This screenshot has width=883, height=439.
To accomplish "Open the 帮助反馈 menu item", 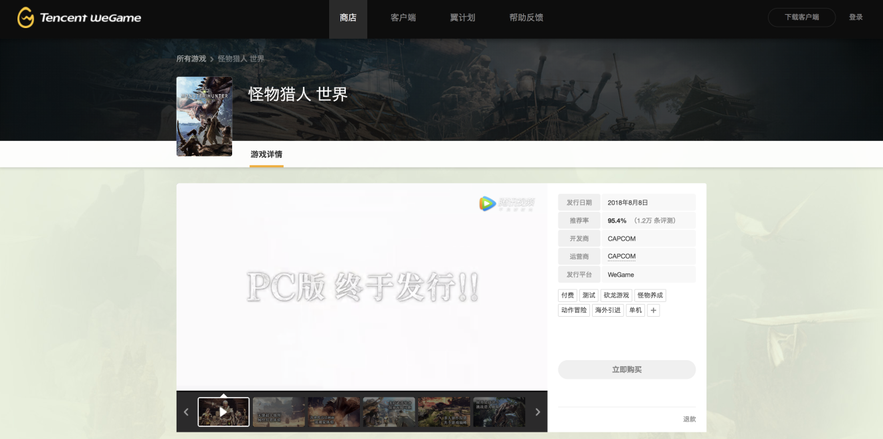I will pyautogui.click(x=526, y=18).
